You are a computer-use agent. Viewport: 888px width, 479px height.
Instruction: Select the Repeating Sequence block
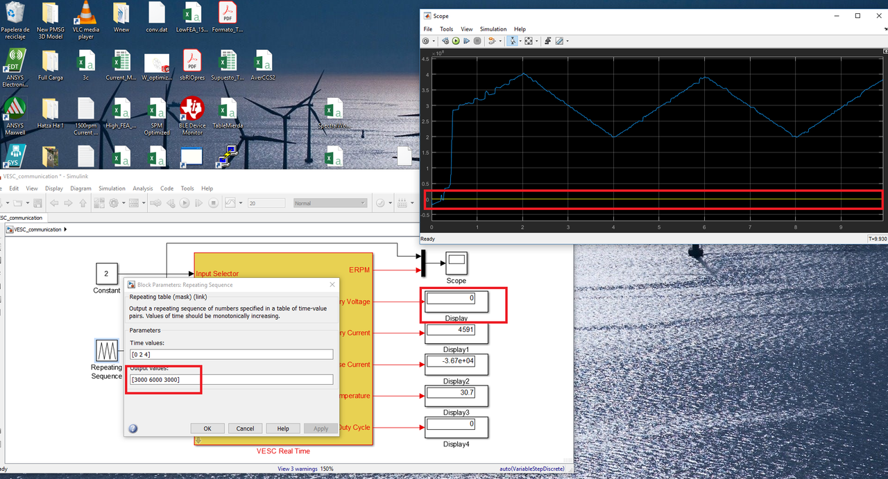[106, 350]
